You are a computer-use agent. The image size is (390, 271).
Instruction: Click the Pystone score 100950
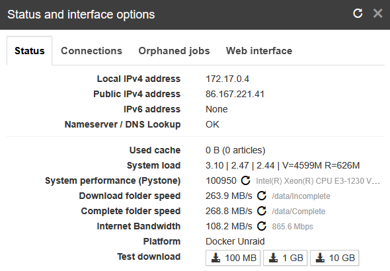[x=221, y=180]
